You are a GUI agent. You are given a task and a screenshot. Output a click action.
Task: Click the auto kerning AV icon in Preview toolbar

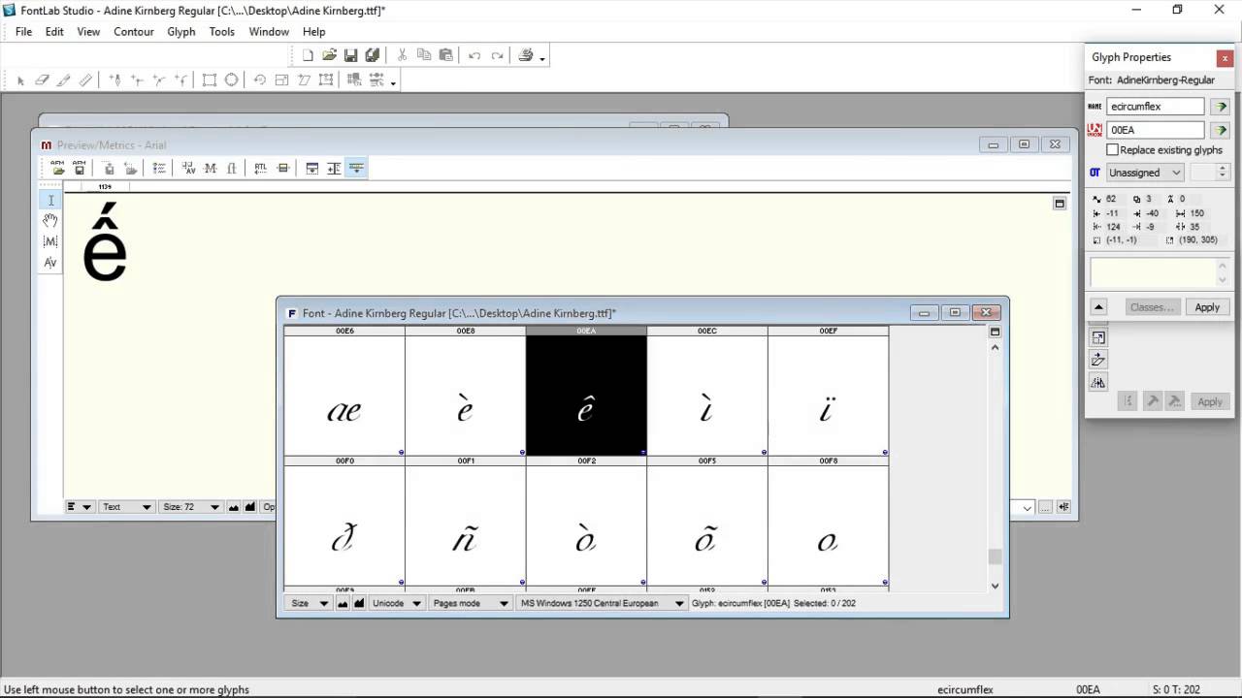pos(188,168)
